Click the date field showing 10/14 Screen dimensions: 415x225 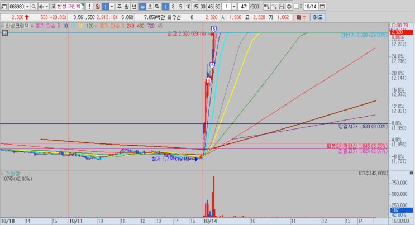tap(311, 6)
